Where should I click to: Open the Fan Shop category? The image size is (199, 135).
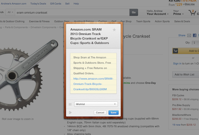pos(126,21)
